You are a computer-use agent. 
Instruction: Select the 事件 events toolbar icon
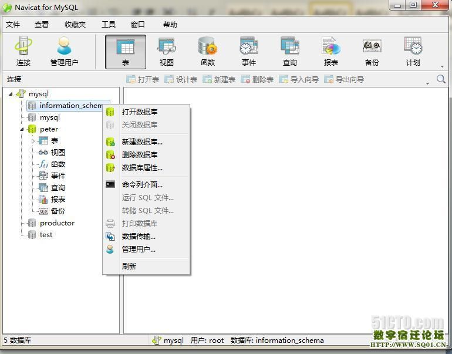pos(248,52)
